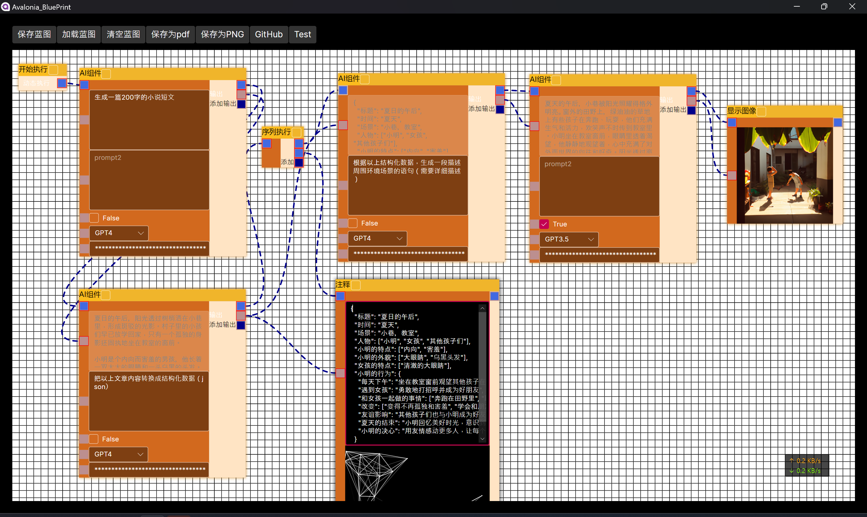Check False checkbox in 生成一篇200字 node
Image resolution: width=867 pixels, height=517 pixels.
pos(94,218)
